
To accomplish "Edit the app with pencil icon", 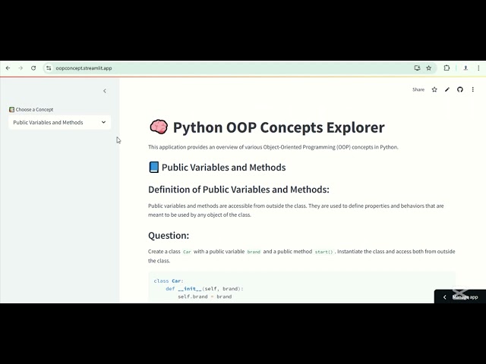I will click(x=447, y=89).
